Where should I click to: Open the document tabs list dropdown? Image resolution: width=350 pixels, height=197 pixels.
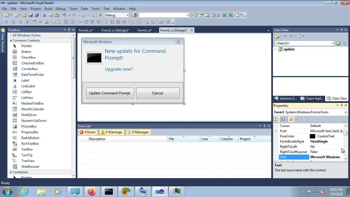(x=269, y=30)
